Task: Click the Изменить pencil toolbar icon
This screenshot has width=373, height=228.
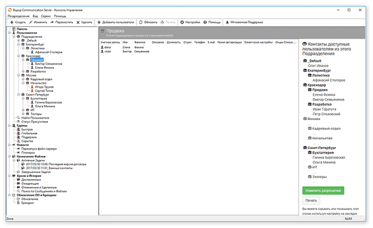Action: tap(30, 22)
